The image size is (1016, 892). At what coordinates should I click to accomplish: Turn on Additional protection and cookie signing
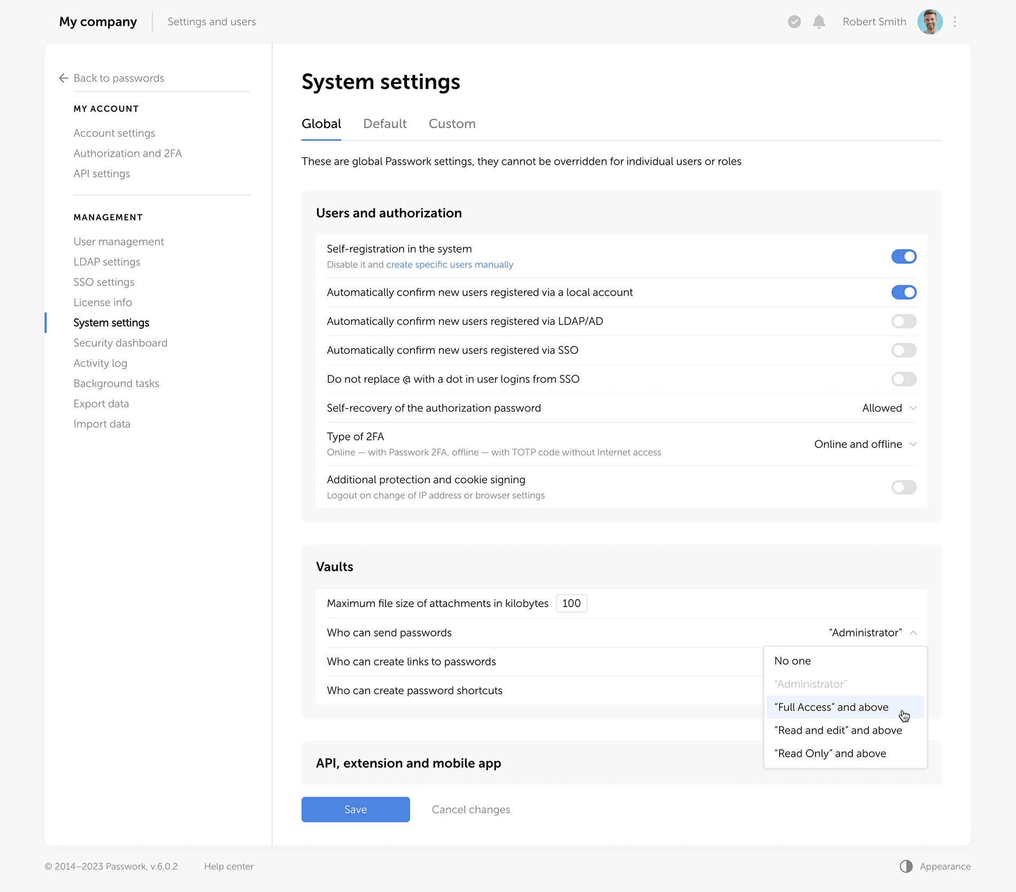[904, 487]
